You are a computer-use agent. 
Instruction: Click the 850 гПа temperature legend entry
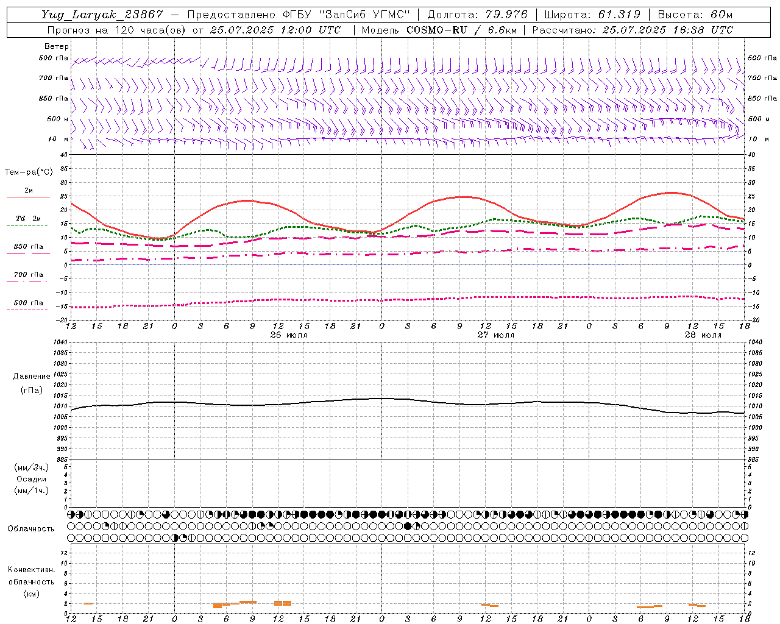coord(28,247)
